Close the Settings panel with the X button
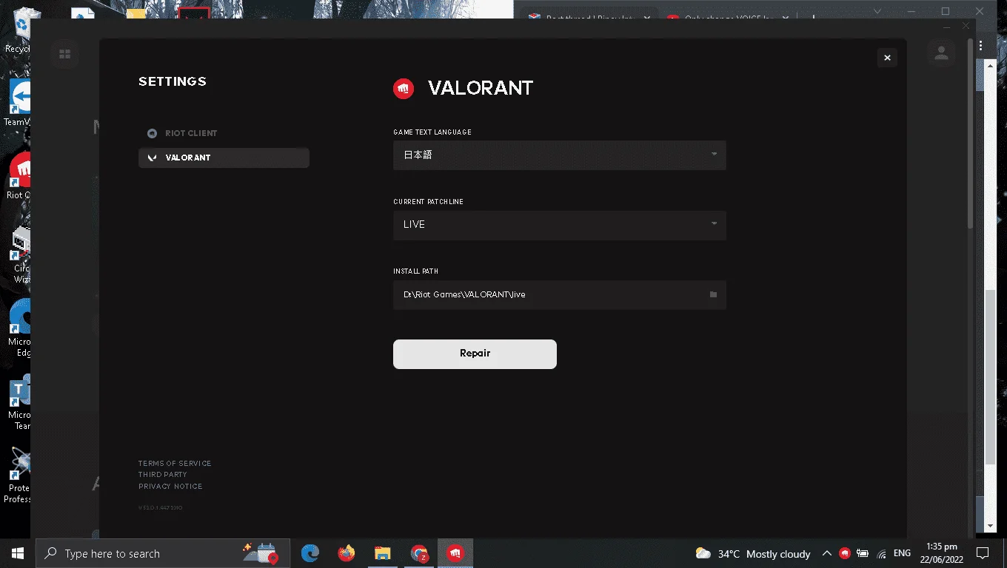 887,58
